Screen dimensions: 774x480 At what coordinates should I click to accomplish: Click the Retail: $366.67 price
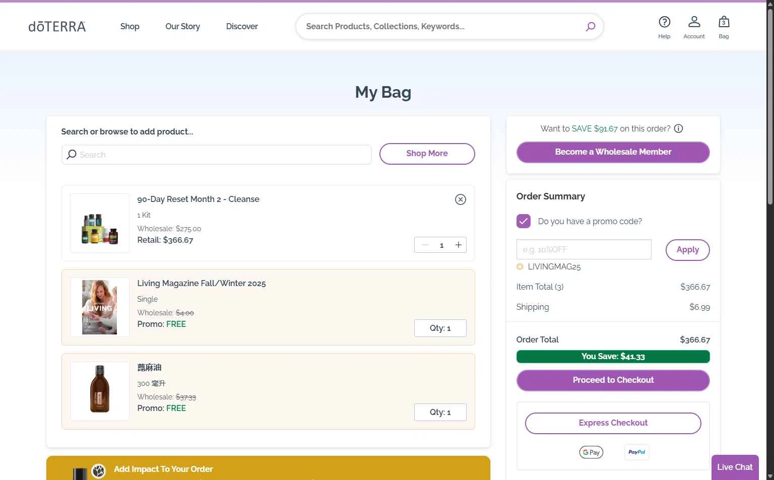(x=165, y=240)
